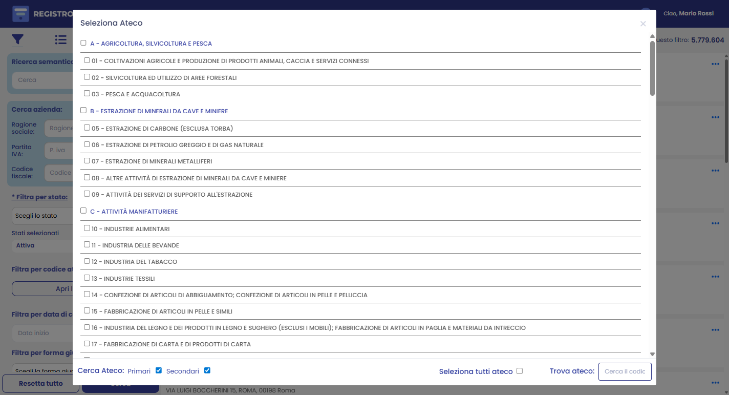This screenshot has width=729, height=395.
Task: Uncheck the Secondari search option
Action: [207, 370]
